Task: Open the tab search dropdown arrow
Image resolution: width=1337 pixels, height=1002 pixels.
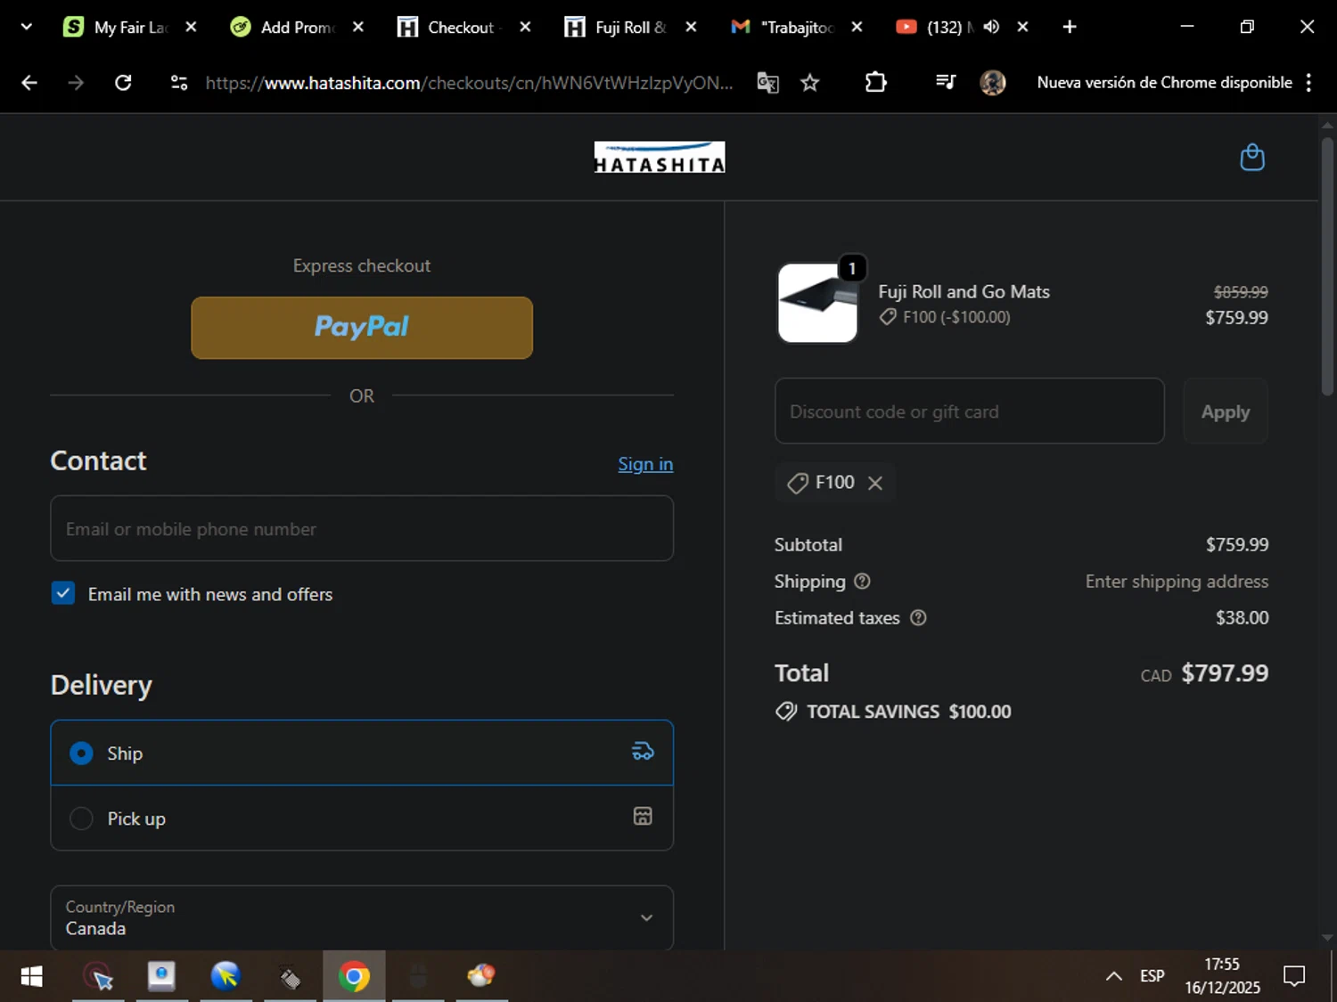Action: coord(26,27)
